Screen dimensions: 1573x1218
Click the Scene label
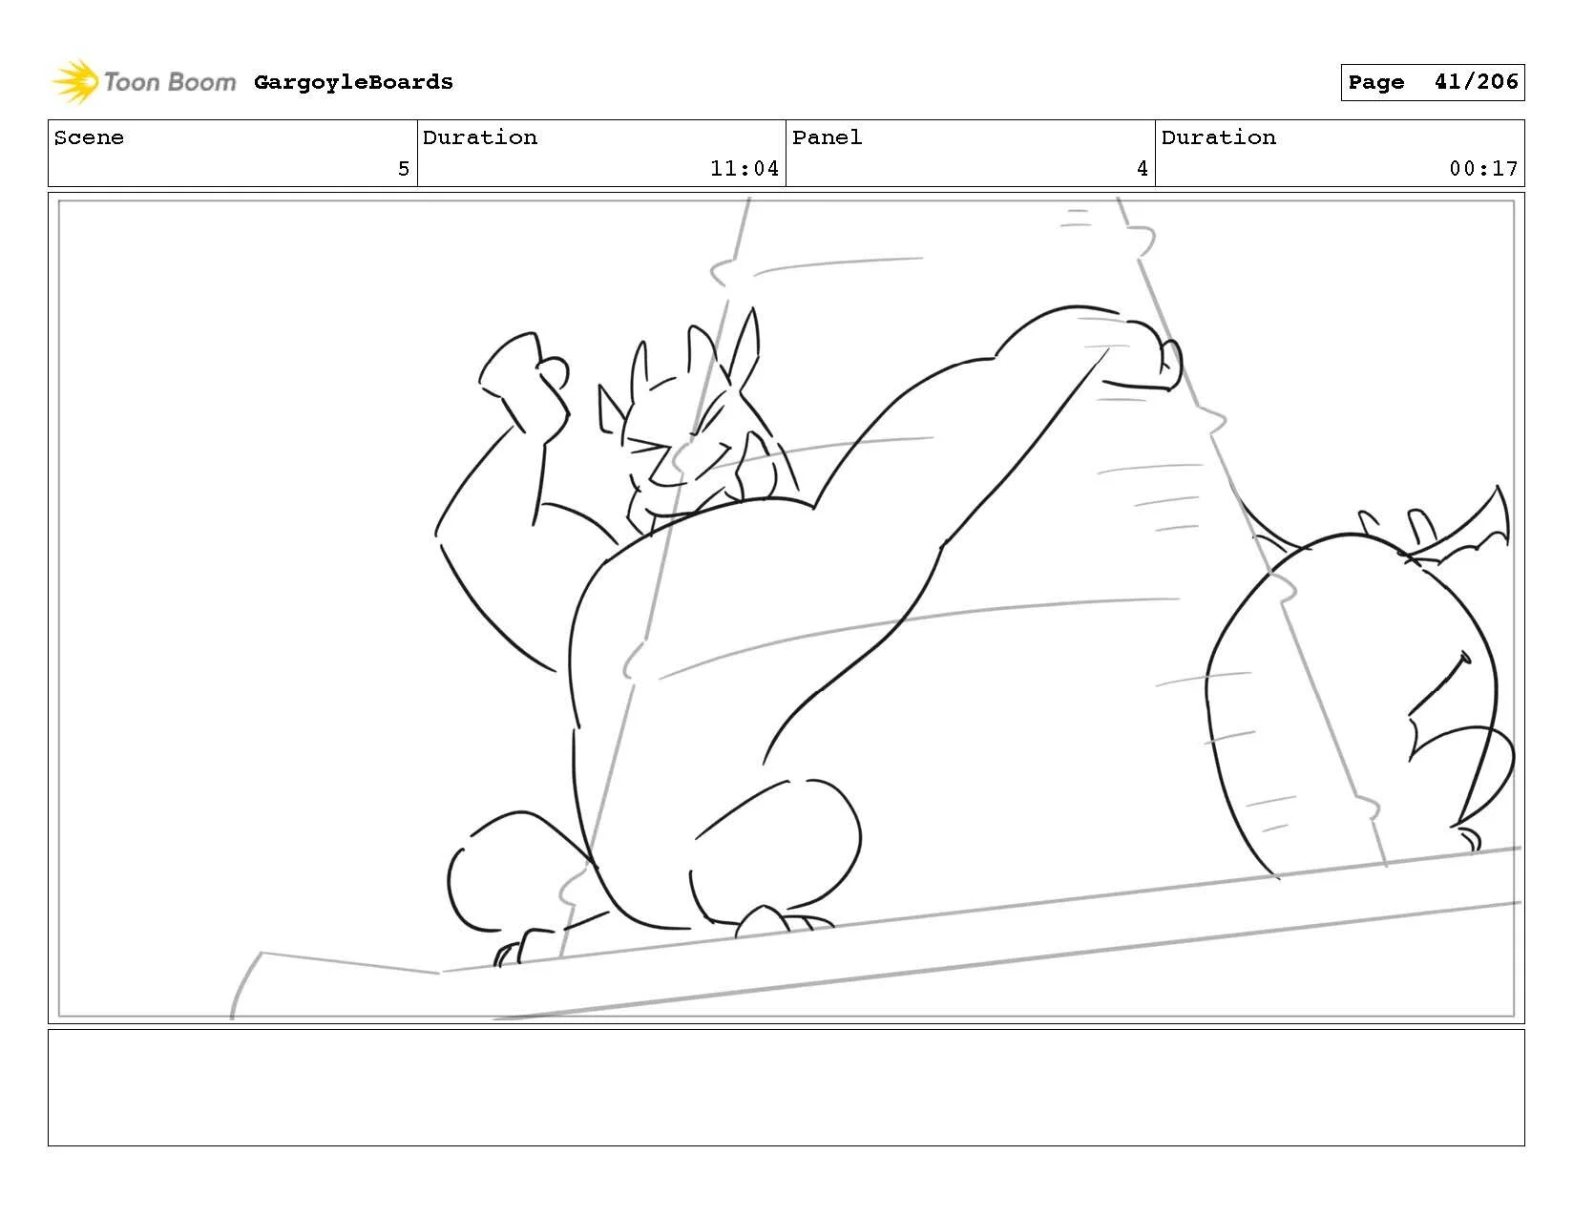click(x=89, y=137)
